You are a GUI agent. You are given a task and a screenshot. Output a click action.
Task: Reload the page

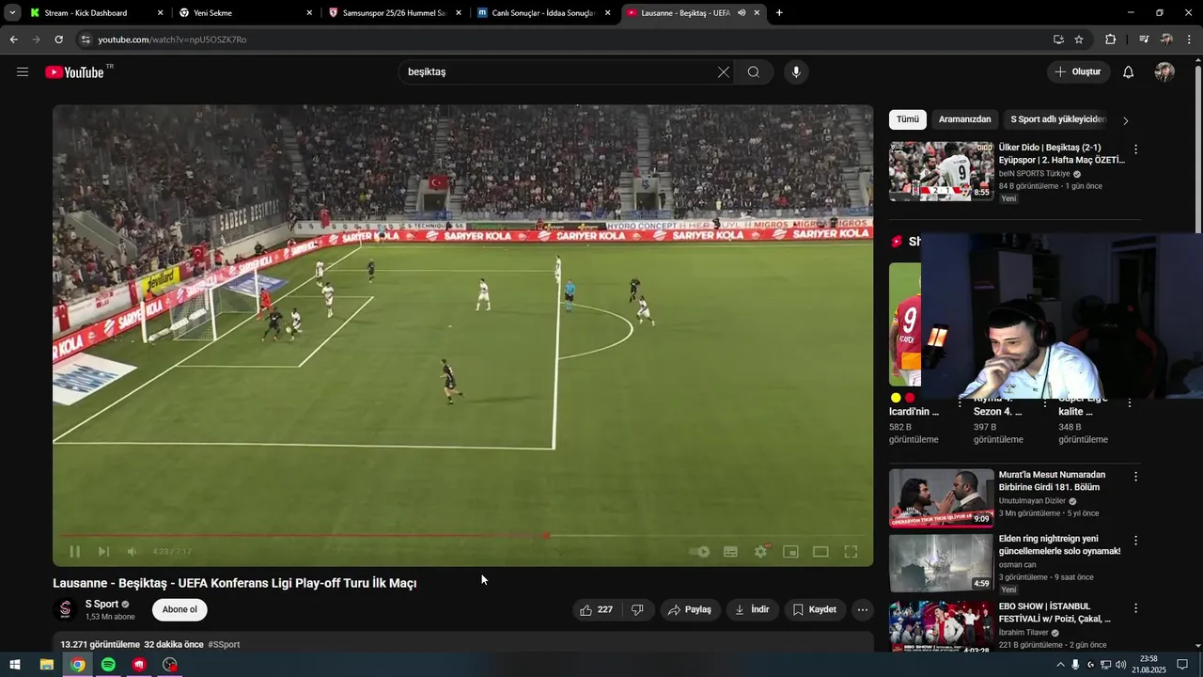click(58, 39)
